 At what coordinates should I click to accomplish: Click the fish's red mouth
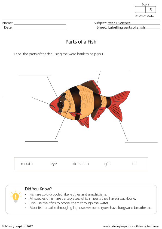click(52, 106)
